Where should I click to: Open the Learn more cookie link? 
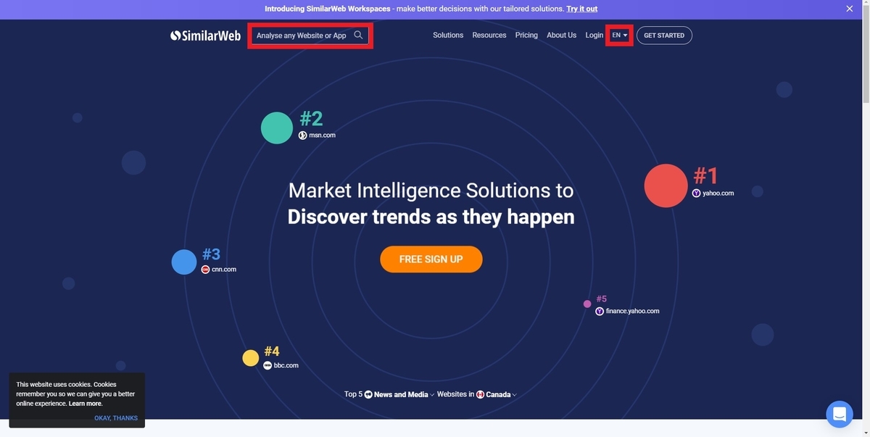click(x=85, y=404)
